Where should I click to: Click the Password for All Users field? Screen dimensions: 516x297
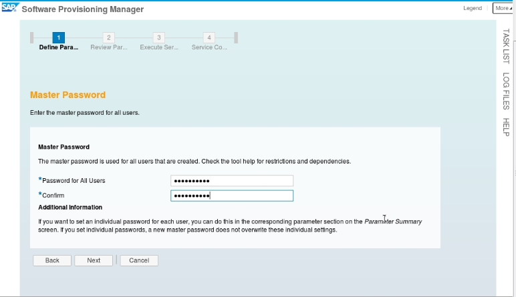tap(232, 181)
